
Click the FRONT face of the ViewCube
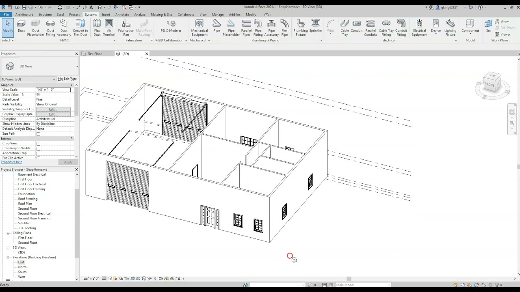click(x=490, y=85)
